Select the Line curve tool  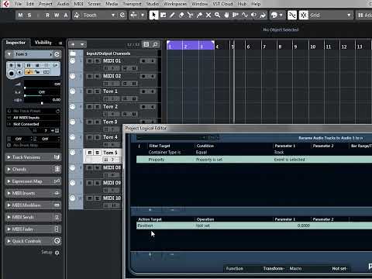point(244,15)
